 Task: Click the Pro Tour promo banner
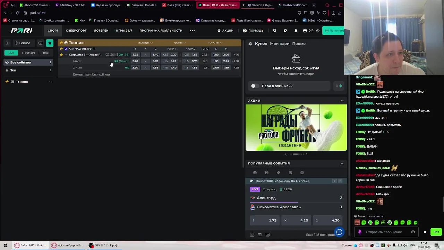click(x=296, y=127)
